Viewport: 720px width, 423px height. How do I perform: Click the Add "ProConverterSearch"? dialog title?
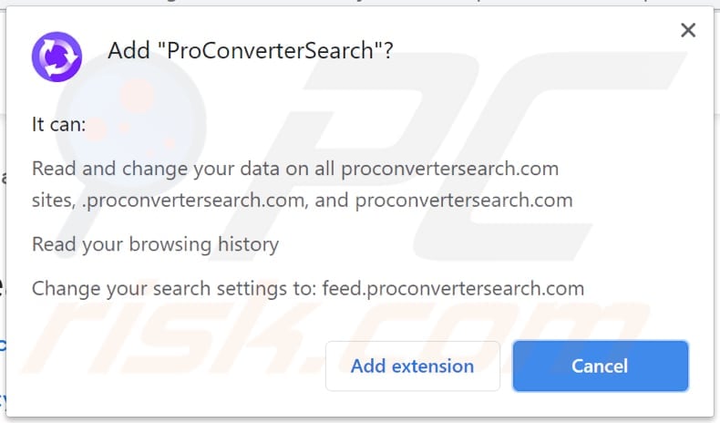click(x=251, y=50)
